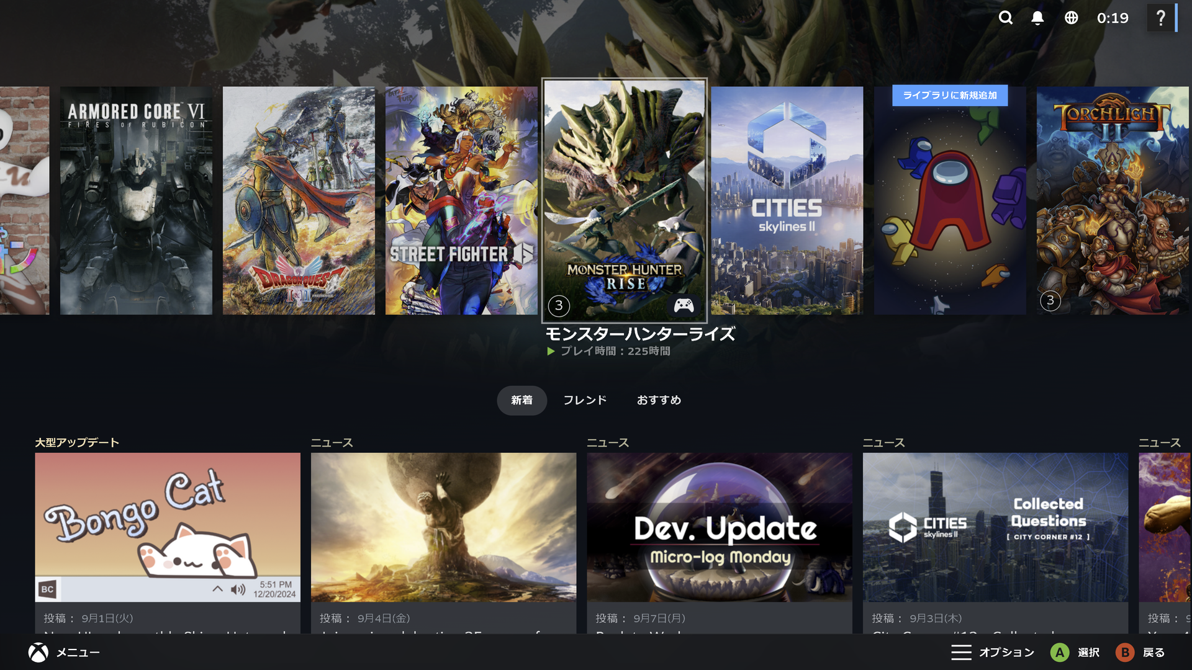Open the Dragon Quest I & II game cover
Viewport: 1192px width, 670px height.
pos(299,200)
